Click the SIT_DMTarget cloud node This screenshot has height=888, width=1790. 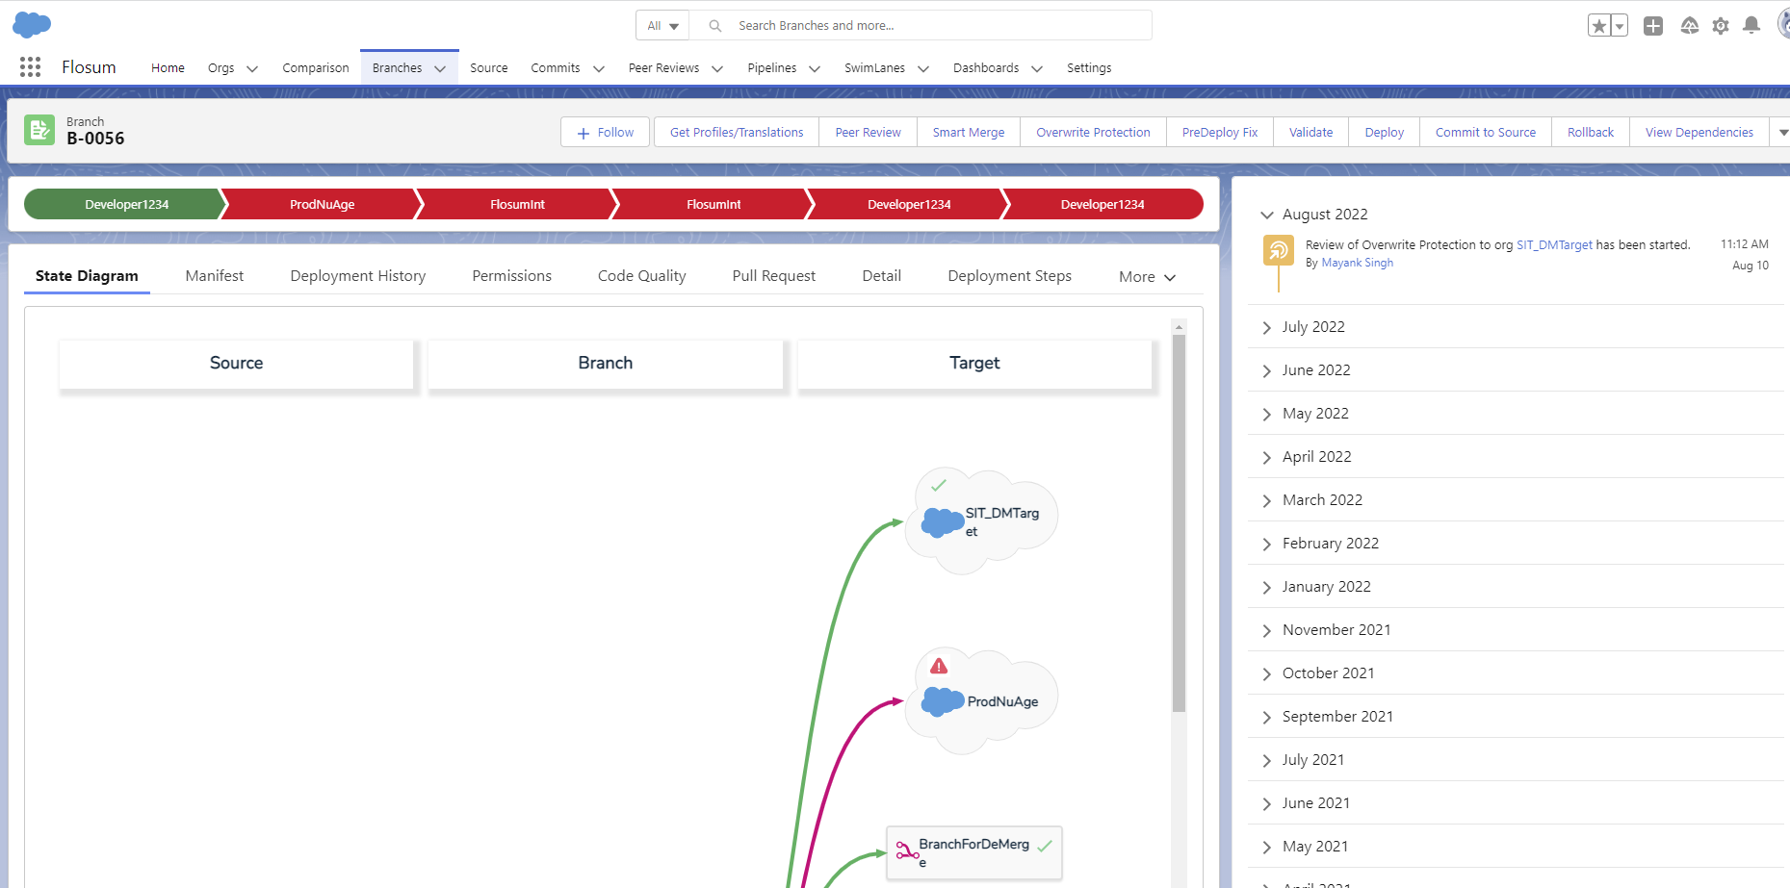981,521
